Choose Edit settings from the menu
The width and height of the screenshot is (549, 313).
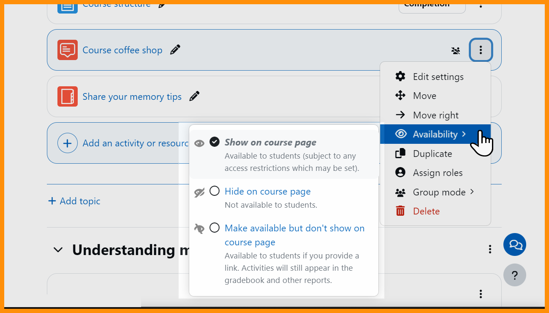click(438, 77)
